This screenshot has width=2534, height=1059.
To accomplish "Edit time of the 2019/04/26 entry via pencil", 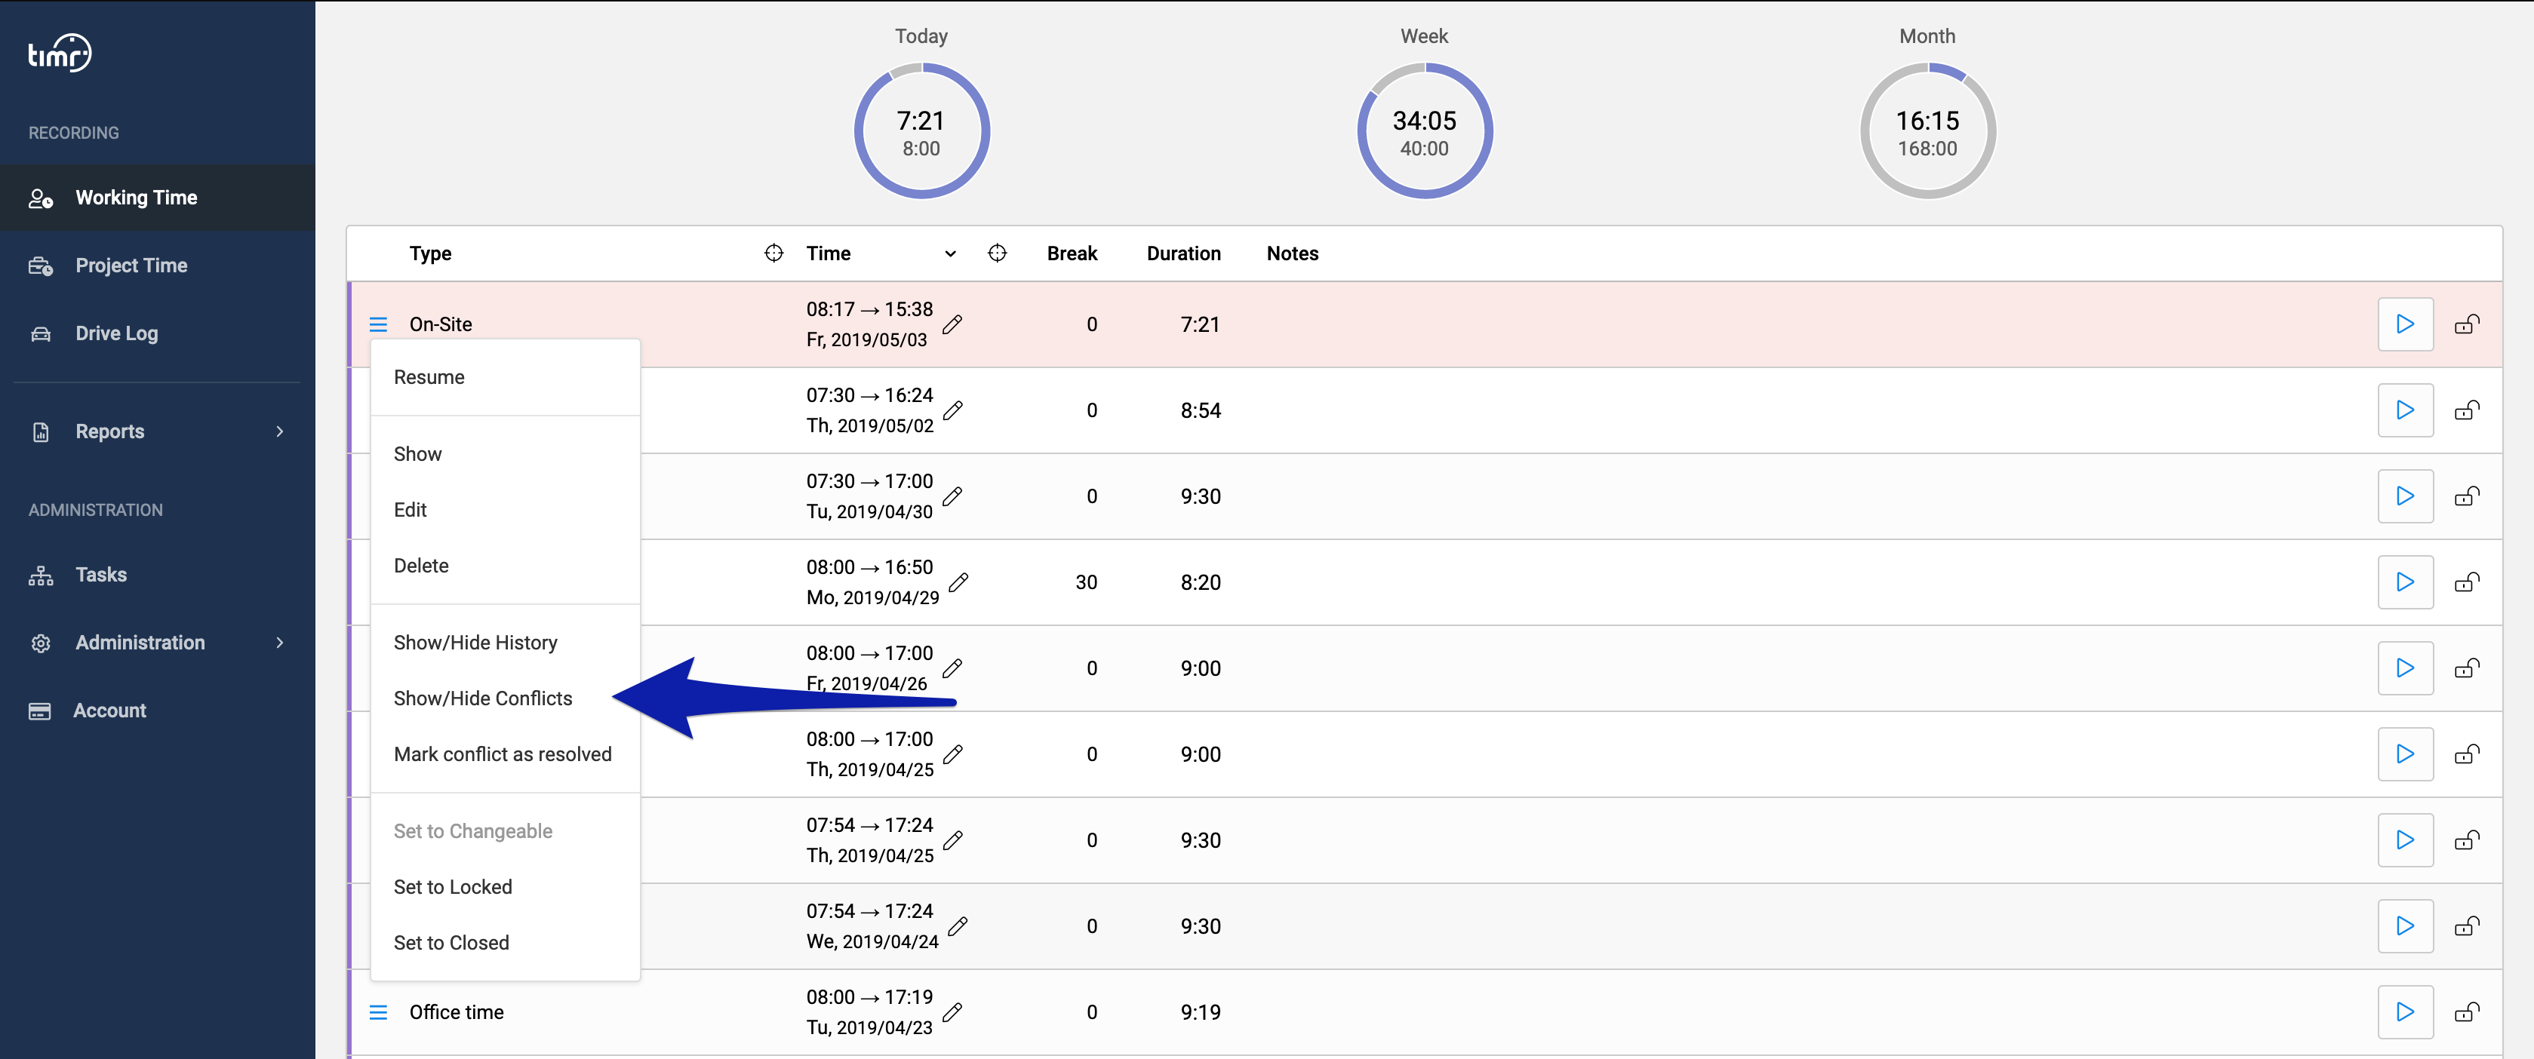I will tap(952, 668).
